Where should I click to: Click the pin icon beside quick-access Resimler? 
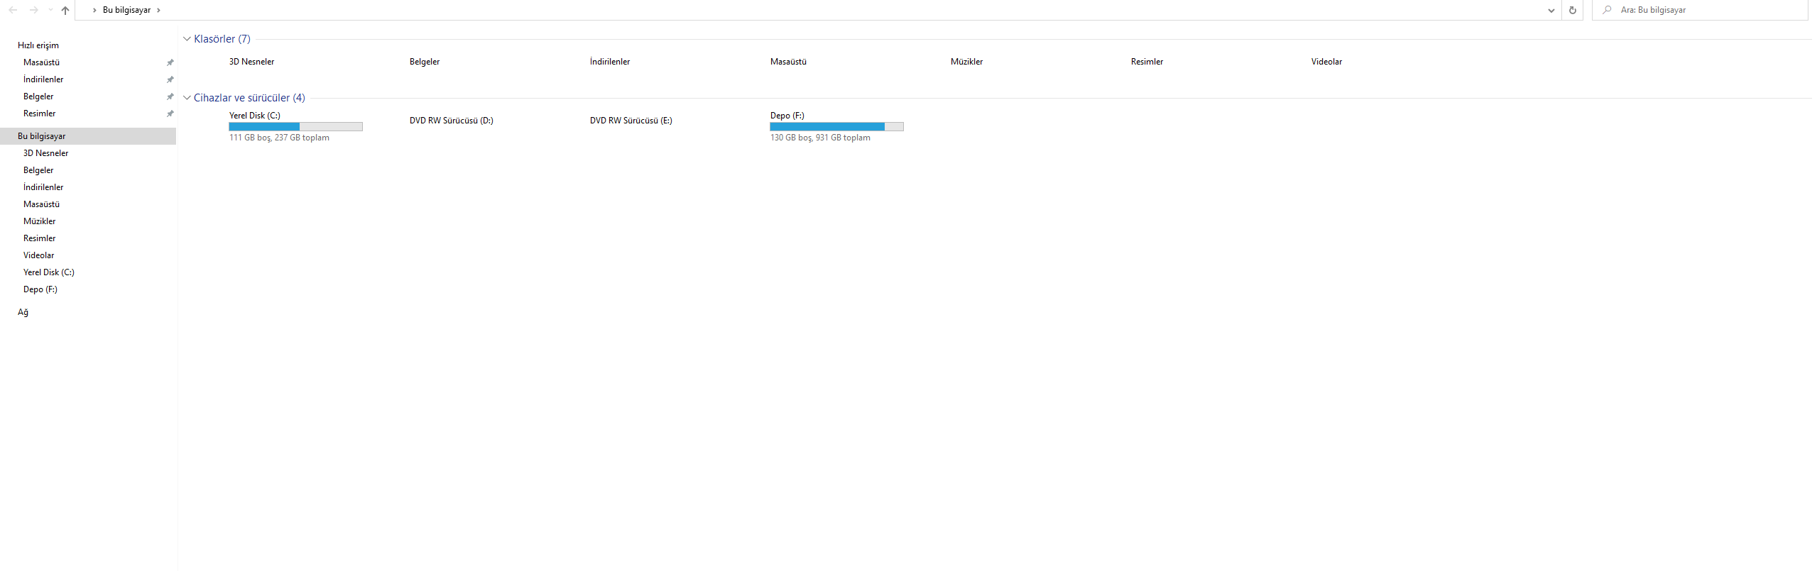click(x=170, y=113)
